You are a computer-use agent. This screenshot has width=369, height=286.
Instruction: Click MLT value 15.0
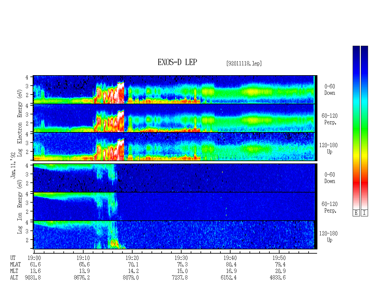click(x=183, y=271)
